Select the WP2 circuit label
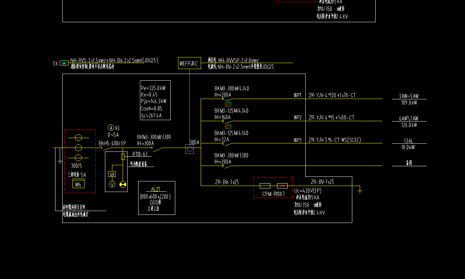 coord(298,117)
